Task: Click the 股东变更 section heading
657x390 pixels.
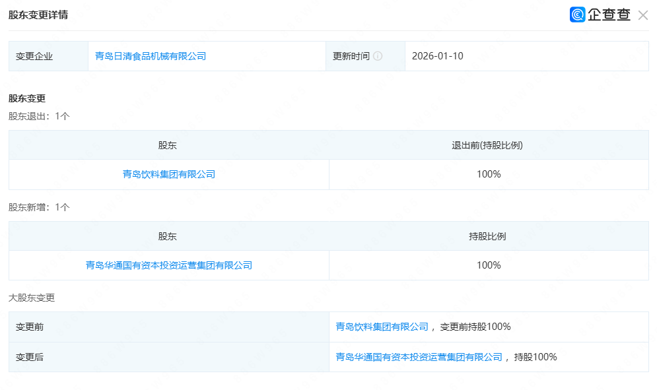Action: pyautogui.click(x=27, y=98)
